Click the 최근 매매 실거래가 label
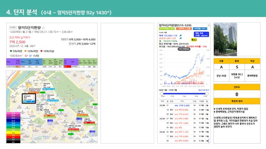This screenshot has height=149, width=266. (x=20, y=37)
